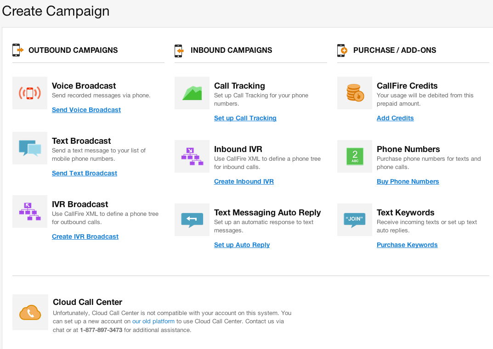Click the Voice Broadcast phone icon

(30, 93)
